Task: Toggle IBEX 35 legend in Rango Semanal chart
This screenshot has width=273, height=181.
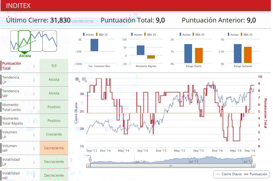Action: point(246,35)
